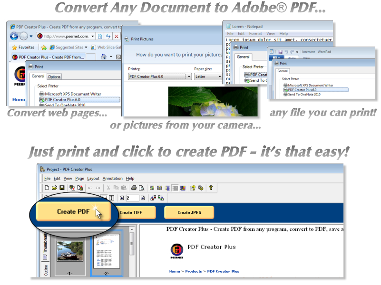The height and width of the screenshot is (285, 381).
Task: Click the Refresh icon in Internet Explorer
Action: pyautogui.click(x=108, y=37)
